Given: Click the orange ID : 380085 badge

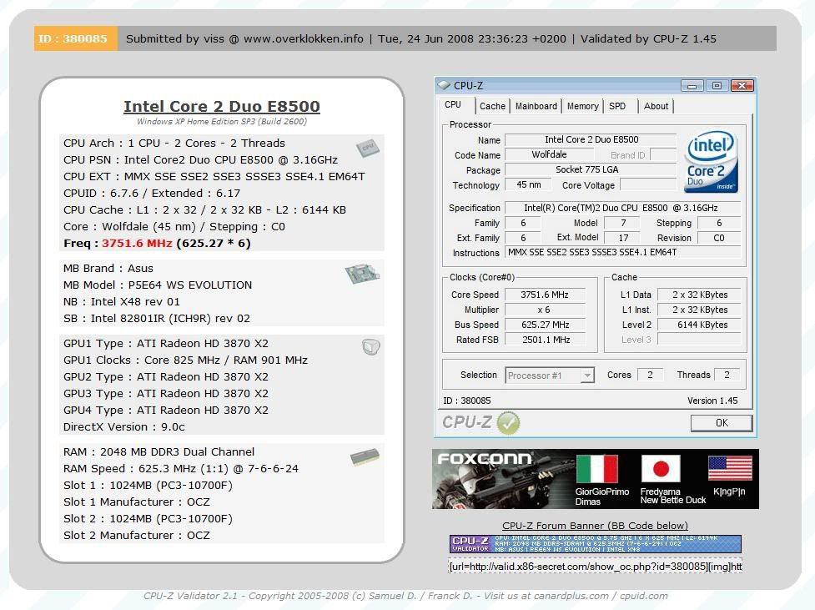Looking at the screenshot, I should coord(76,38).
